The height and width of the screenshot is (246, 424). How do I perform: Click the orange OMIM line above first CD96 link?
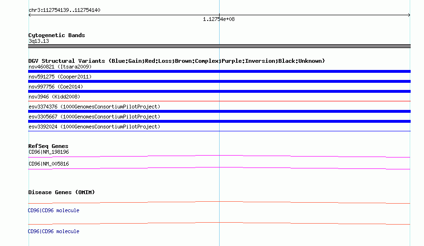point(219,202)
